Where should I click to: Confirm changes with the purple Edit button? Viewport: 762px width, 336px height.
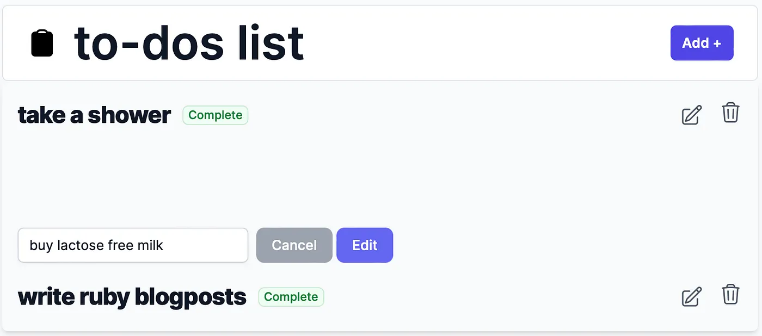pyautogui.click(x=365, y=245)
